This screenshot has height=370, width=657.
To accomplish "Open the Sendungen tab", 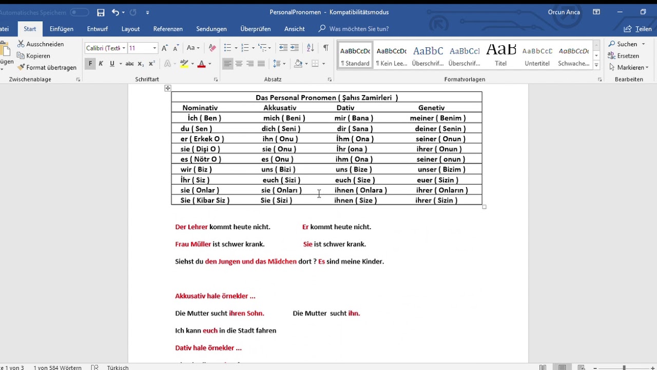I will [211, 29].
